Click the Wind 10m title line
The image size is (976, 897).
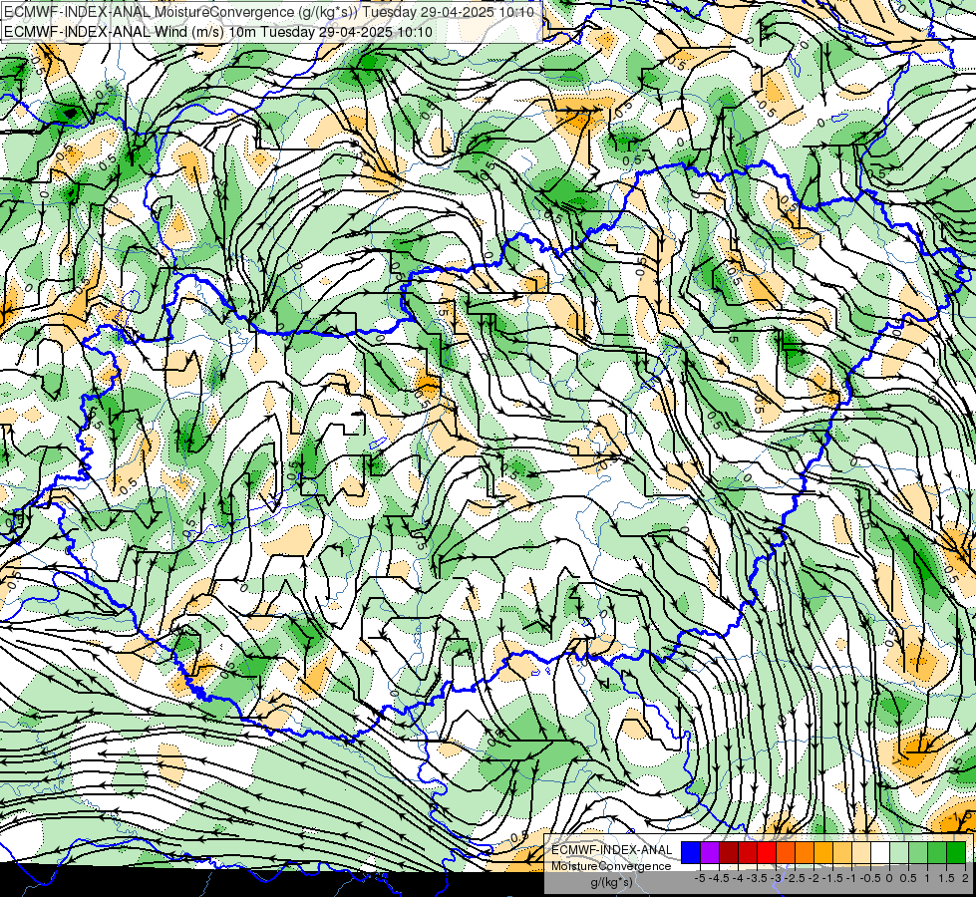[218, 32]
